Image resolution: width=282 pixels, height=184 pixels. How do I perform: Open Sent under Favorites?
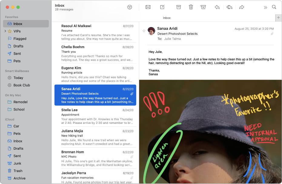click(x=26, y=53)
